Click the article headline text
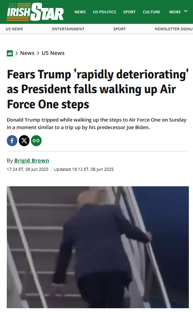193x312 pixels. [98, 89]
